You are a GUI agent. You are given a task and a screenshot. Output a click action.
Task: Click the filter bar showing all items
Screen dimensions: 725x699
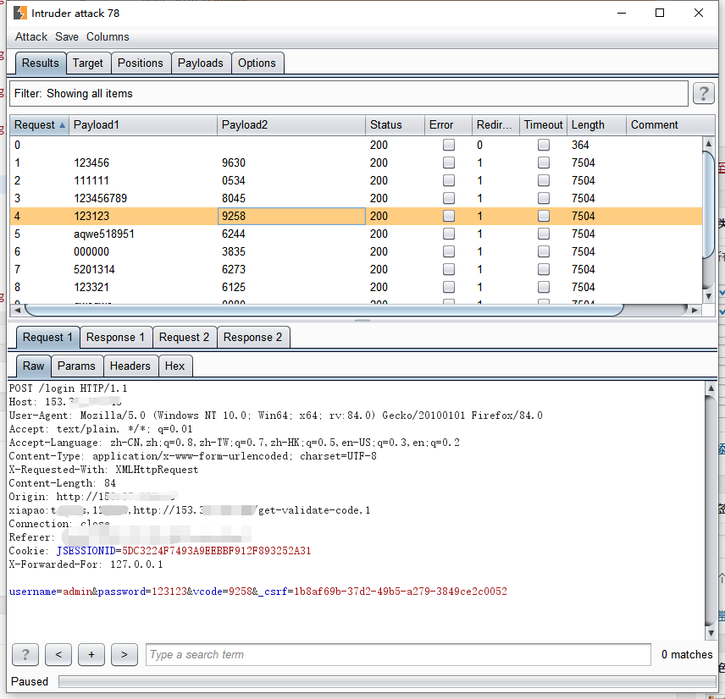pyautogui.click(x=347, y=93)
